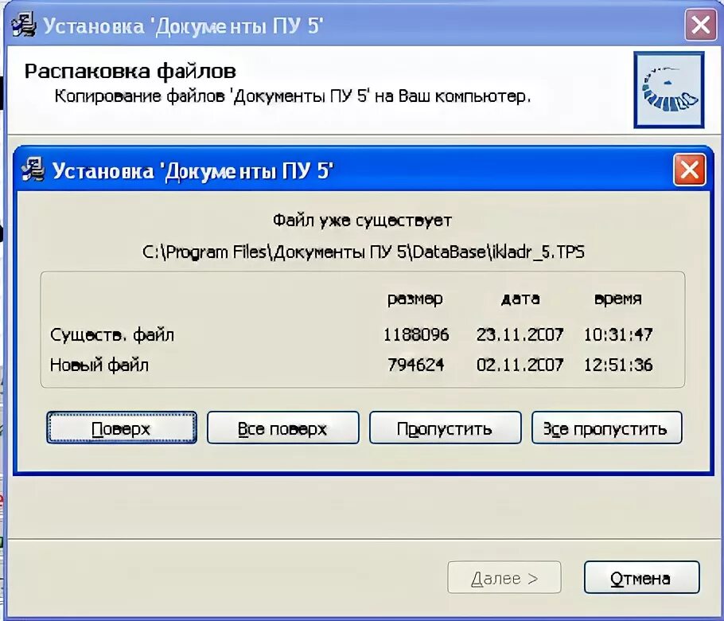Click the new file date 02.11.2007
The height and width of the screenshot is (621, 724).
(520, 365)
